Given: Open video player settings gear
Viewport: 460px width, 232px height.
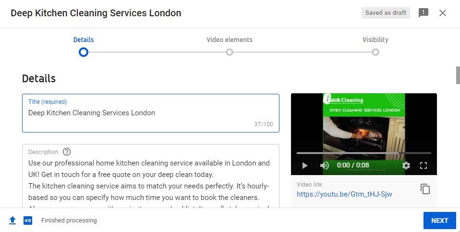Looking at the screenshot, I should pos(406,166).
